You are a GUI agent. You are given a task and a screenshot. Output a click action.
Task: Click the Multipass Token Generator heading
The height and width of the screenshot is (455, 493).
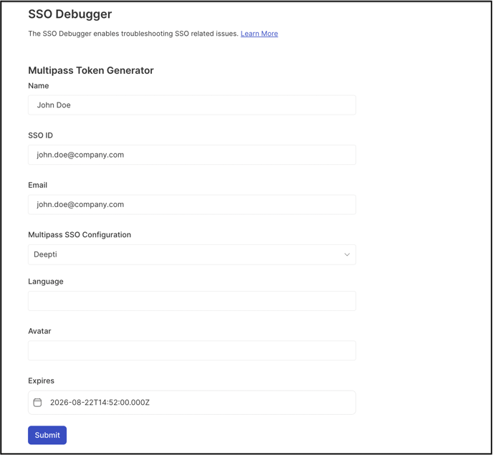(91, 70)
